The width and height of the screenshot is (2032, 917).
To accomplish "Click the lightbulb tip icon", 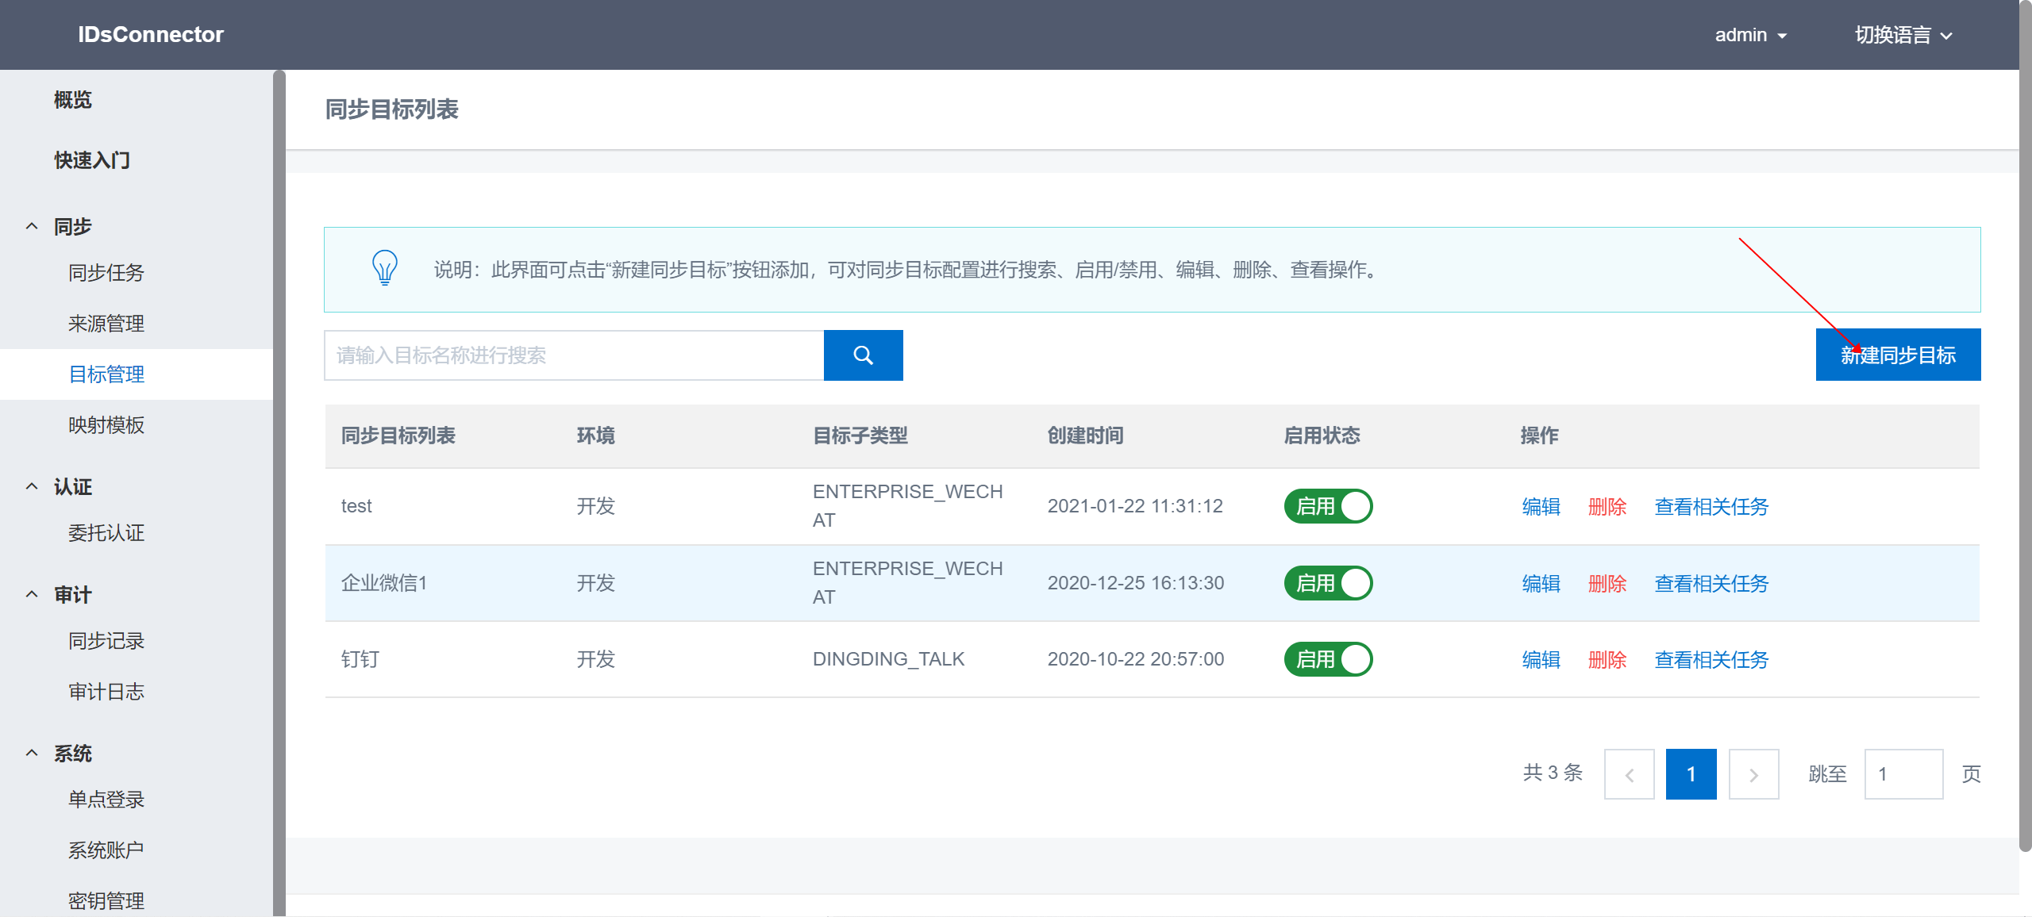I will [x=385, y=268].
